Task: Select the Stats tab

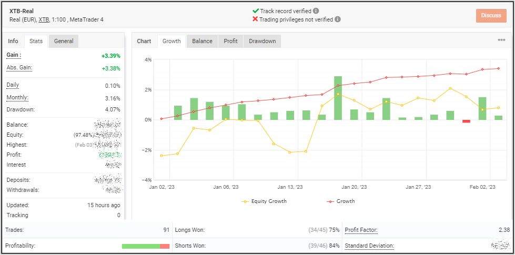Action: coord(36,41)
